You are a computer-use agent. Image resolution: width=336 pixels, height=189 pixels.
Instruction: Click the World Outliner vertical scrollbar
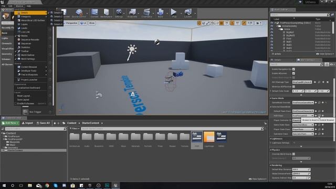[333, 28]
